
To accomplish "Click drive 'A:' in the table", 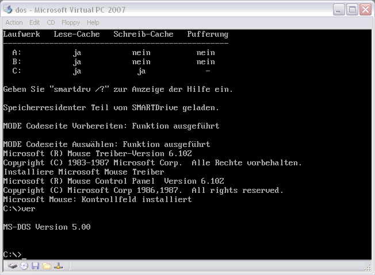I will coord(17,52).
